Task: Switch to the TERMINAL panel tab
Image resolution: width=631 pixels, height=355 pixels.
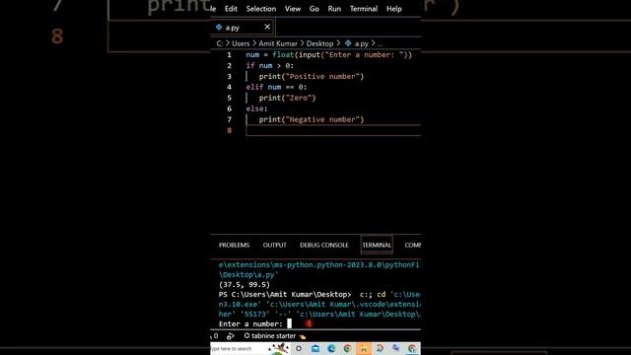Action: tap(377, 246)
